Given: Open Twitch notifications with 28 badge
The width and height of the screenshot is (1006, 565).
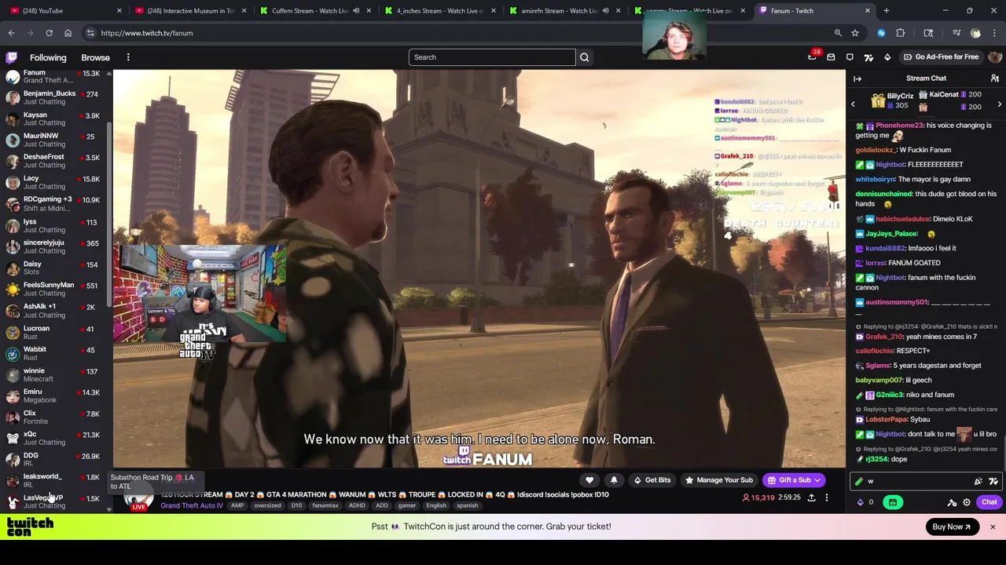Looking at the screenshot, I should pos(813,57).
